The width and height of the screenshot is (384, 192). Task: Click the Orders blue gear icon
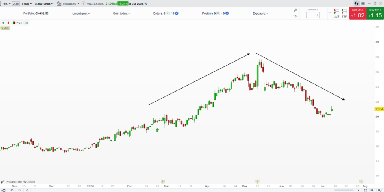[176, 13]
